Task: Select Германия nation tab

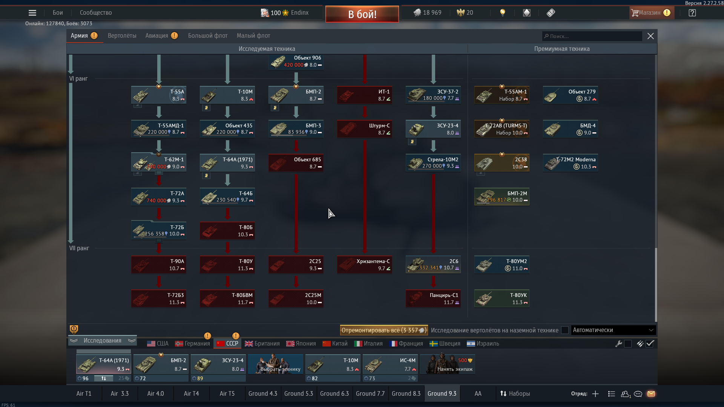Action: tap(192, 344)
